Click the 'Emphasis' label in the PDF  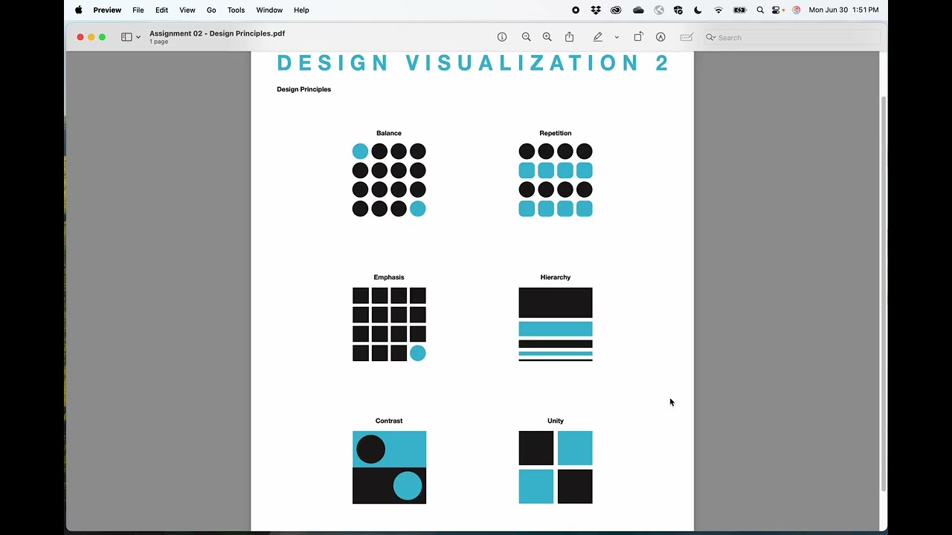tap(389, 277)
